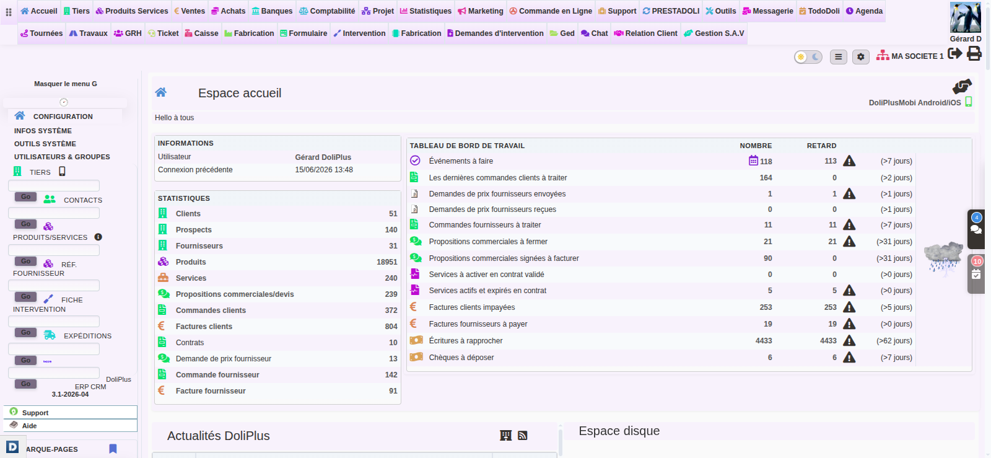This screenshot has width=991, height=458.
Task: Click the bookmark icon in the MARQUE-PAGES panel
Action: 113,449
